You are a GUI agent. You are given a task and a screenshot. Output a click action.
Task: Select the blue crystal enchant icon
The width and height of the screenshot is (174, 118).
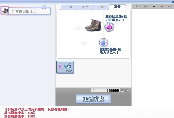pos(103,42)
